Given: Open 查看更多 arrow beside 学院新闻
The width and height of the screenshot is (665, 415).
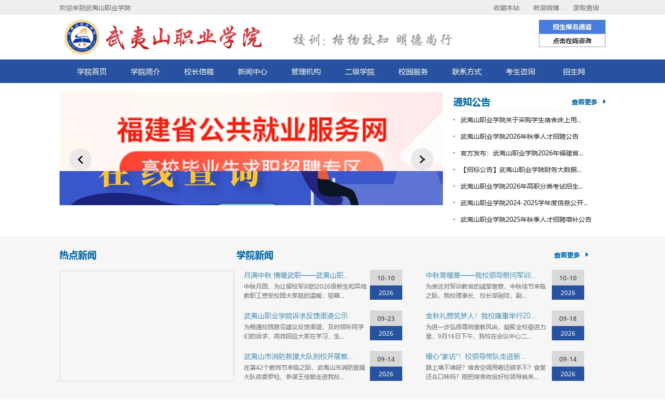Looking at the screenshot, I should (586, 255).
